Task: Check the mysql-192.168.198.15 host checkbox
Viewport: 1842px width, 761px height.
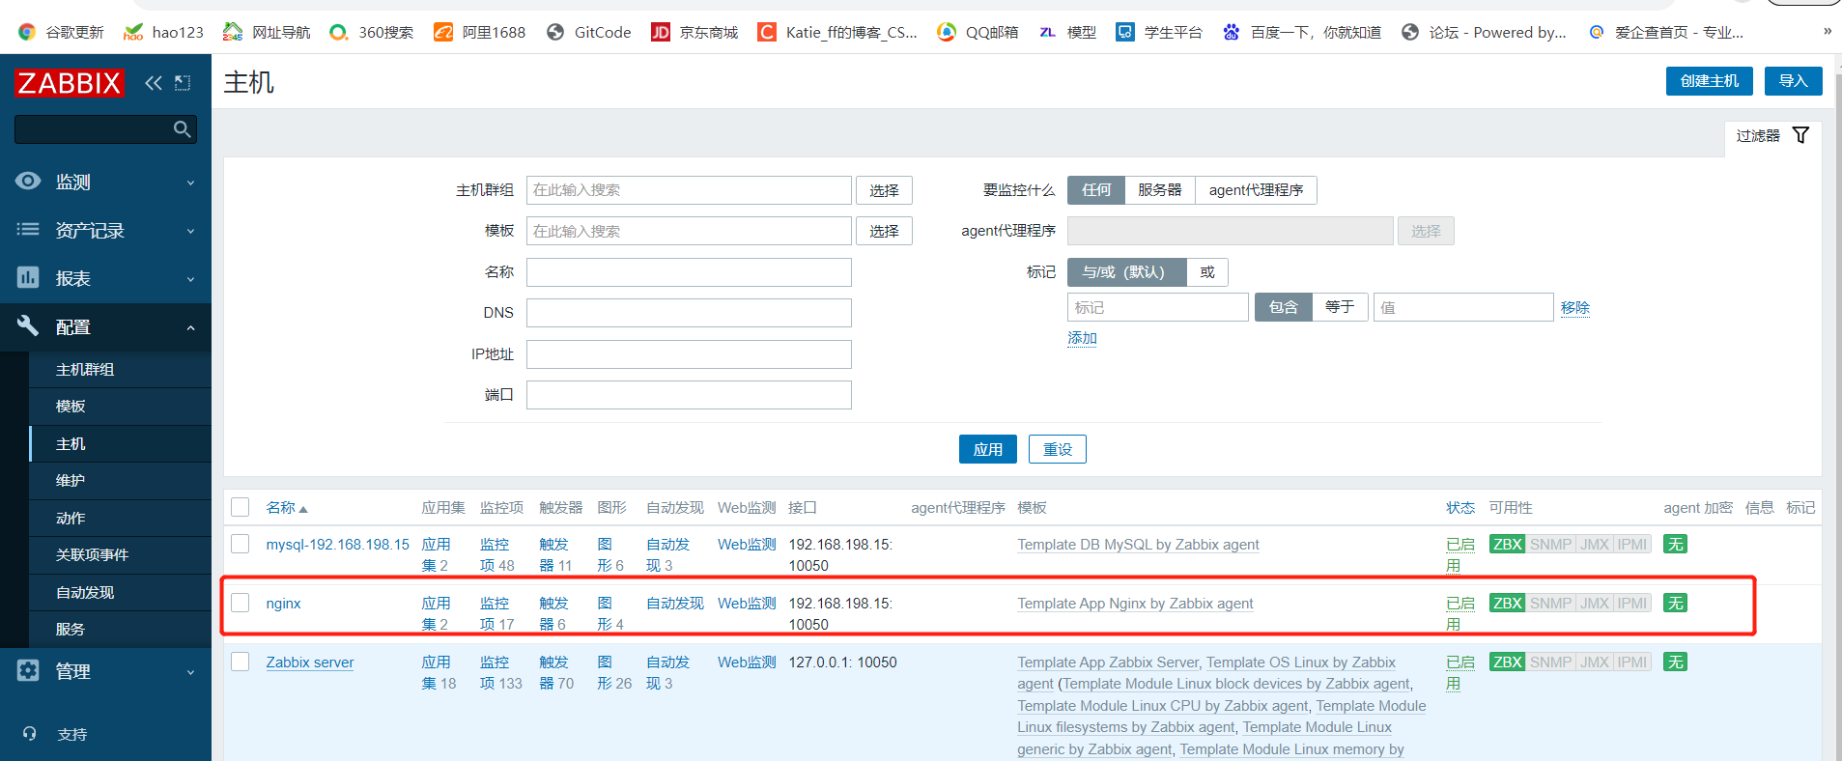Action: click(241, 544)
